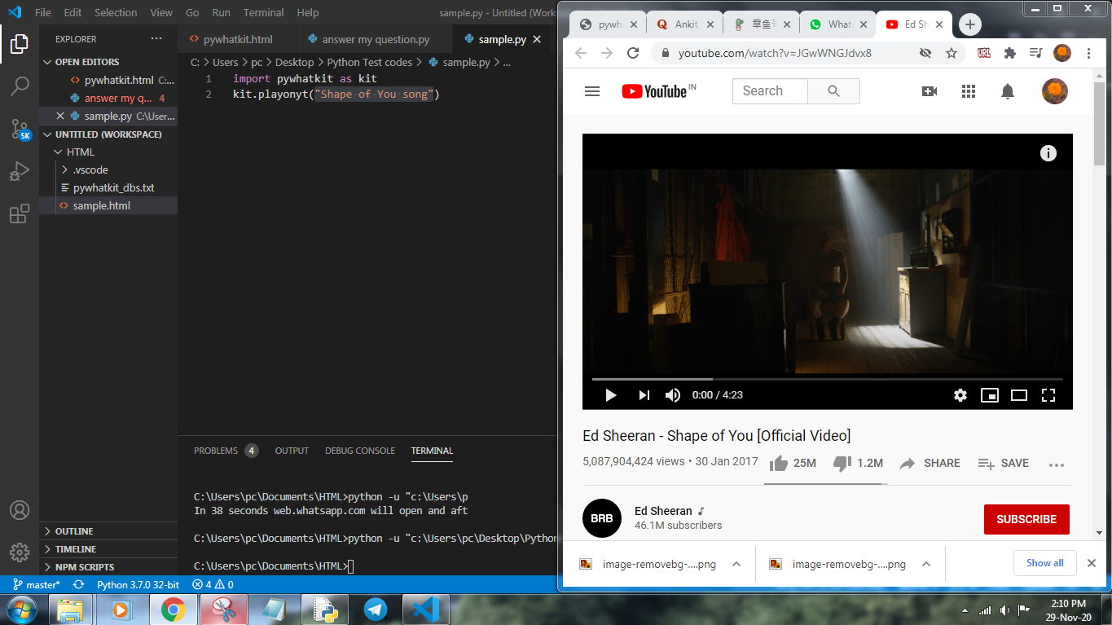This screenshot has height=625, width=1112.
Task: Open video player settings gear
Action: tap(960, 395)
